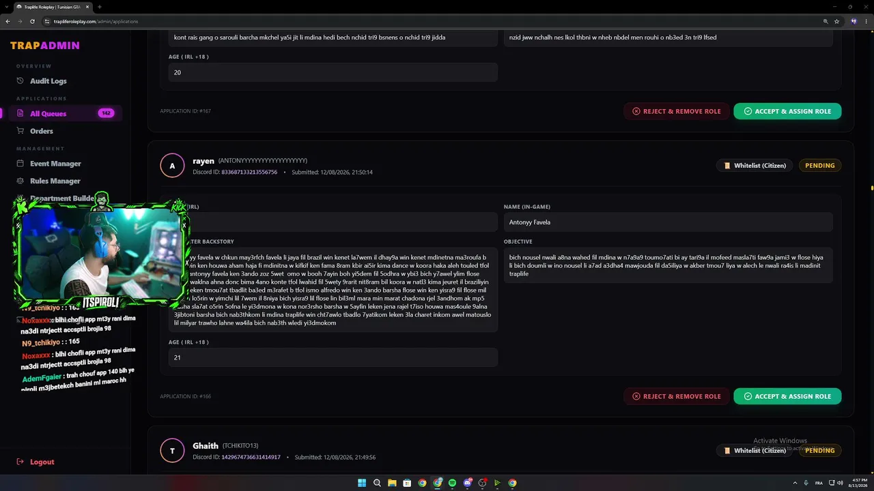874x491 pixels.
Task: Click the site information icon in address bar
Action: click(47, 21)
